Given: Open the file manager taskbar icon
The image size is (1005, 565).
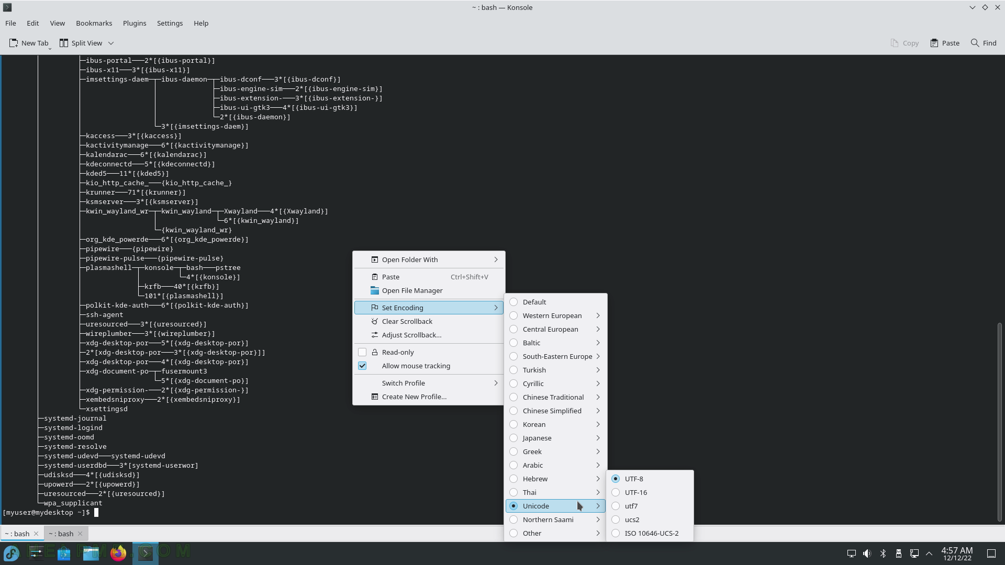Looking at the screenshot, I should click(91, 553).
